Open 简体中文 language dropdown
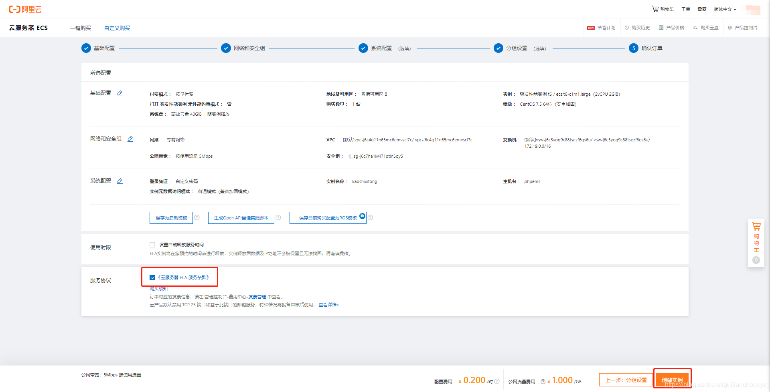This screenshot has height=392, width=770. click(725, 9)
